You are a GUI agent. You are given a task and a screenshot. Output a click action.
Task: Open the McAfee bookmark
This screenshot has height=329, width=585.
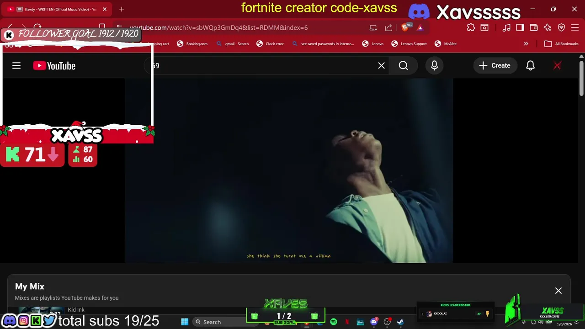pos(446,44)
